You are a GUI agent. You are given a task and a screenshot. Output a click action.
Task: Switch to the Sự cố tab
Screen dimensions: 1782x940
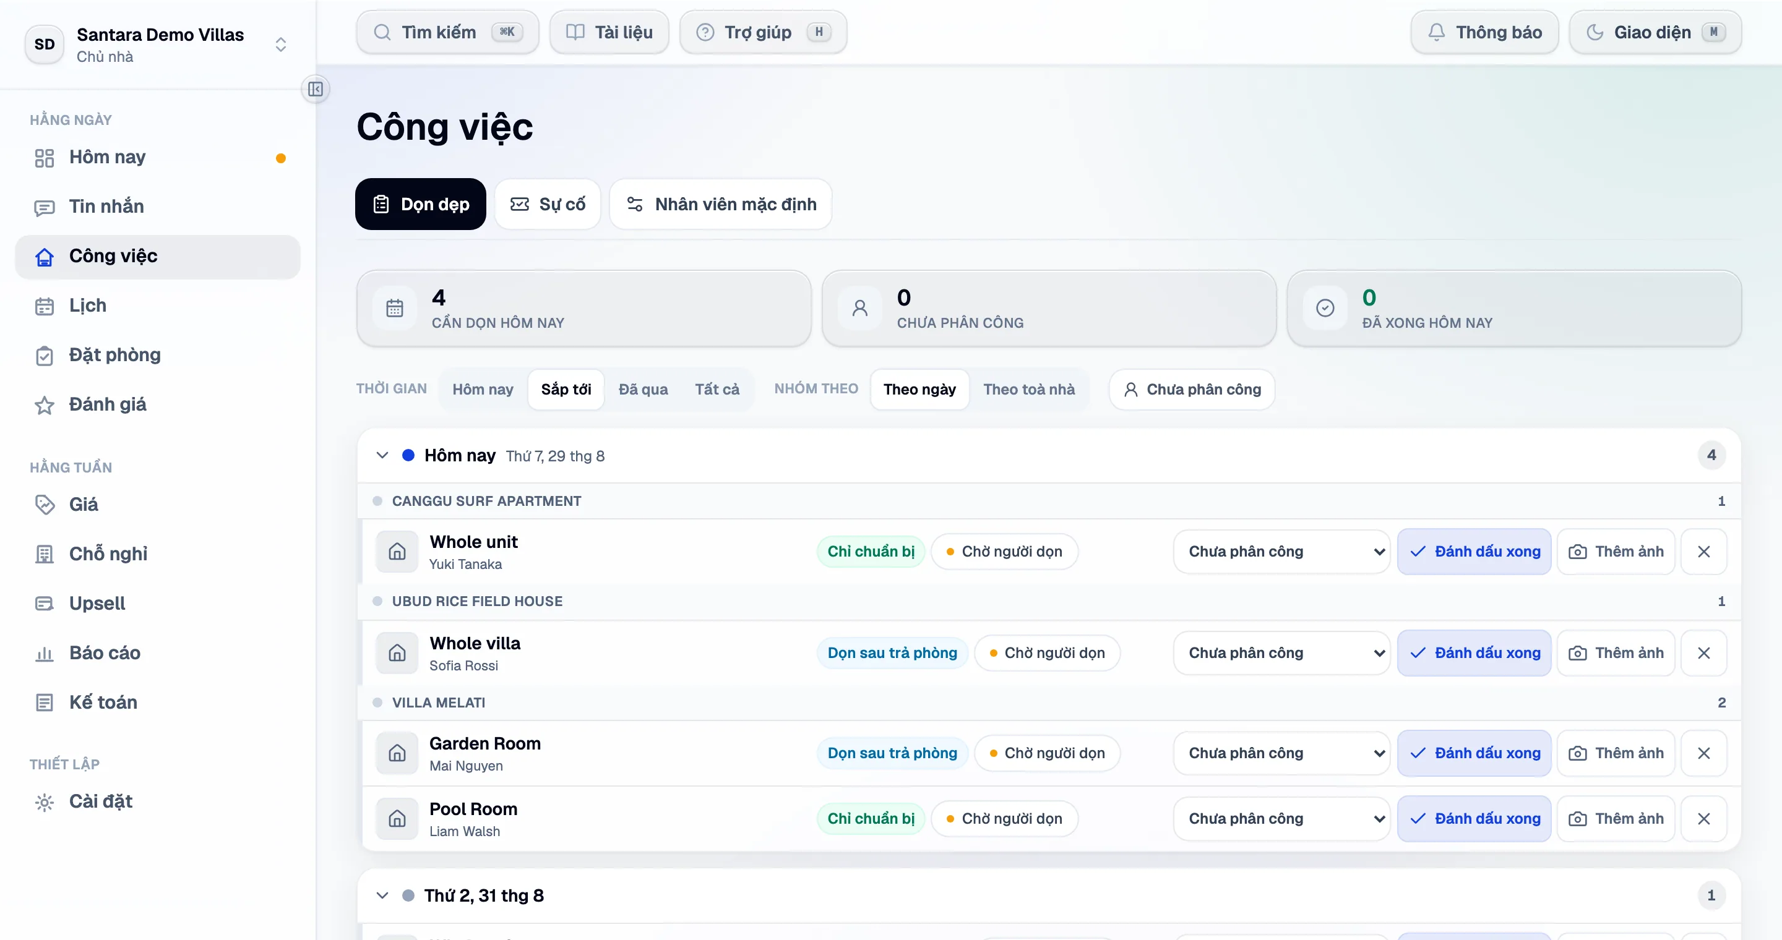(547, 205)
